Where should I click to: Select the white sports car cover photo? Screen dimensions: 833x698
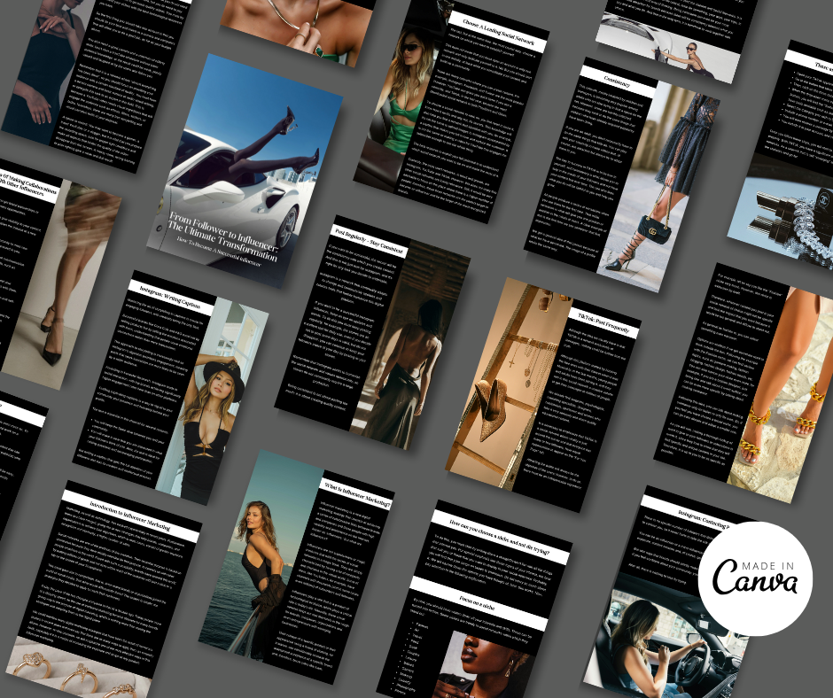point(248,151)
